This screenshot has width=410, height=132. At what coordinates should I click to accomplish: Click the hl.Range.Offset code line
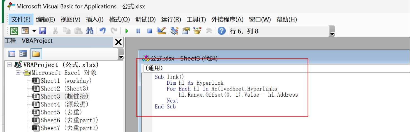238,95
